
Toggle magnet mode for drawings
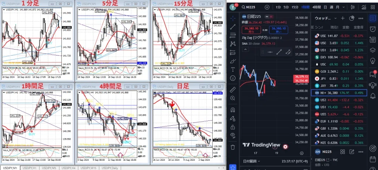pos(233,110)
